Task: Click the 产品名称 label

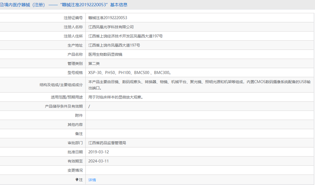Action: (x=75, y=54)
